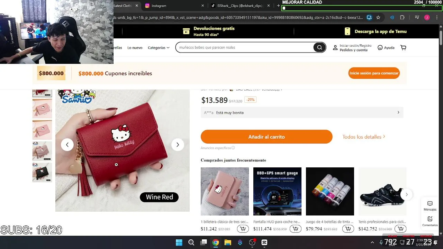Open Chrome from the taskbar
Screen dimensions: 443x249
tap(216, 242)
